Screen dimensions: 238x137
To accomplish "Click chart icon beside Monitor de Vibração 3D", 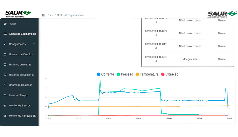I will (5, 116).
